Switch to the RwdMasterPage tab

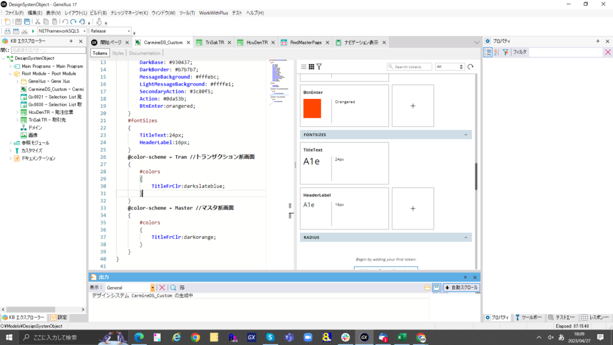tap(305, 43)
